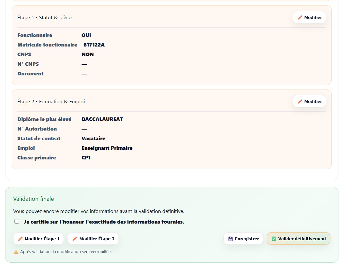Click the warning triangle icon below buttons
The height and width of the screenshot is (272, 341).
(x=16, y=252)
